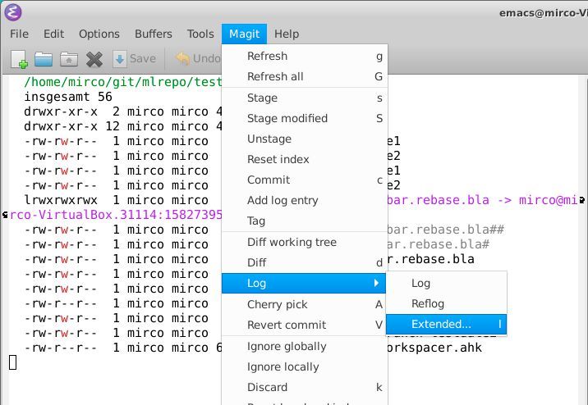
Task: Click the text cursor box below listing
Action: (13, 362)
